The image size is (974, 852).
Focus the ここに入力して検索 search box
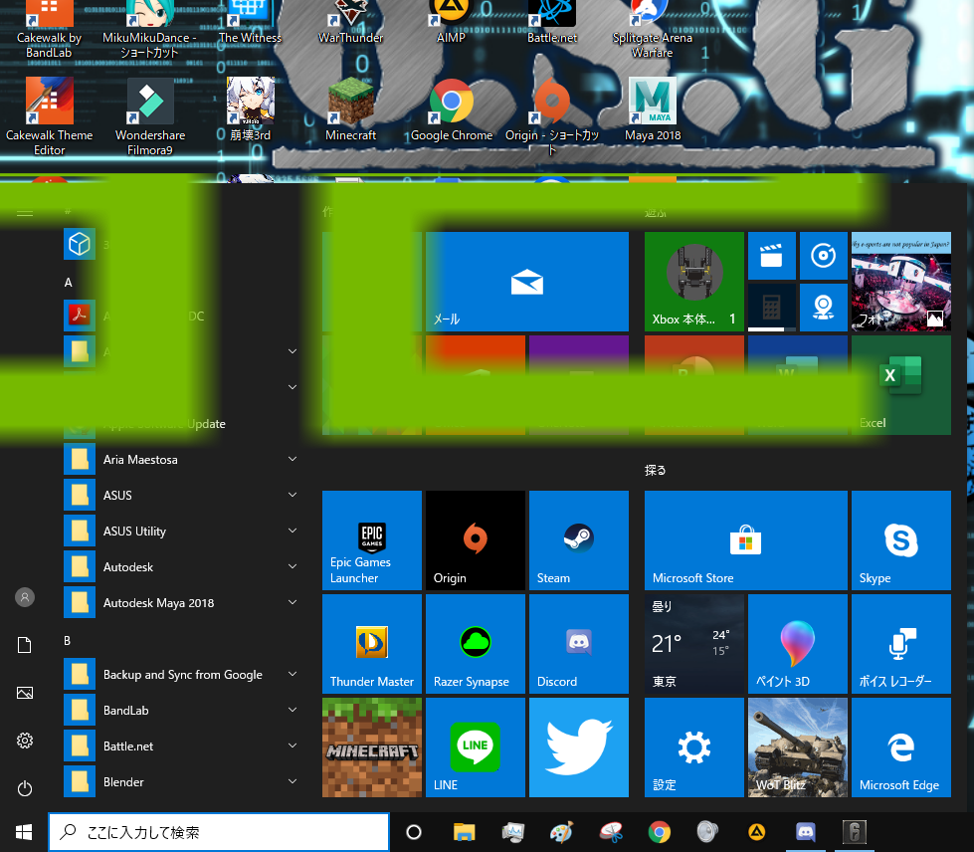219,832
